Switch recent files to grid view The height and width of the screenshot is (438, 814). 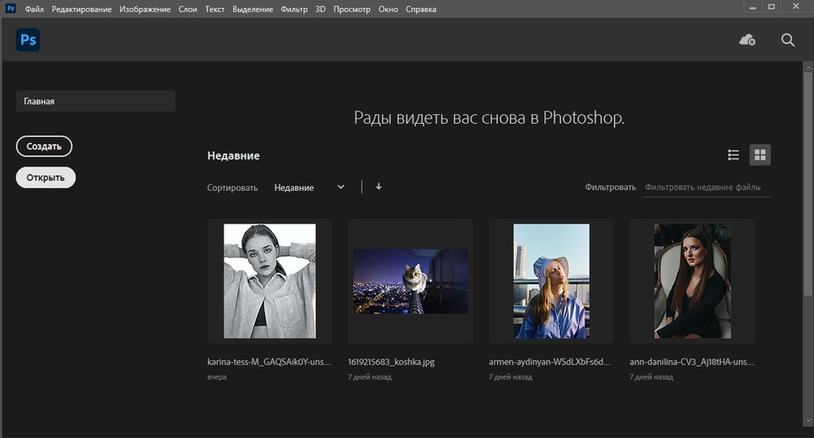[760, 155]
